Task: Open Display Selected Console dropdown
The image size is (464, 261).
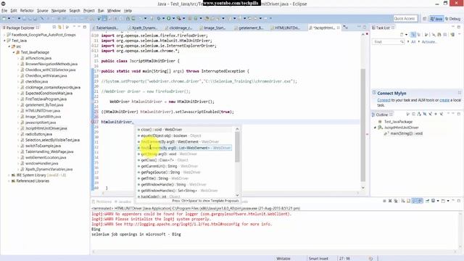Action: (x=438, y=201)
